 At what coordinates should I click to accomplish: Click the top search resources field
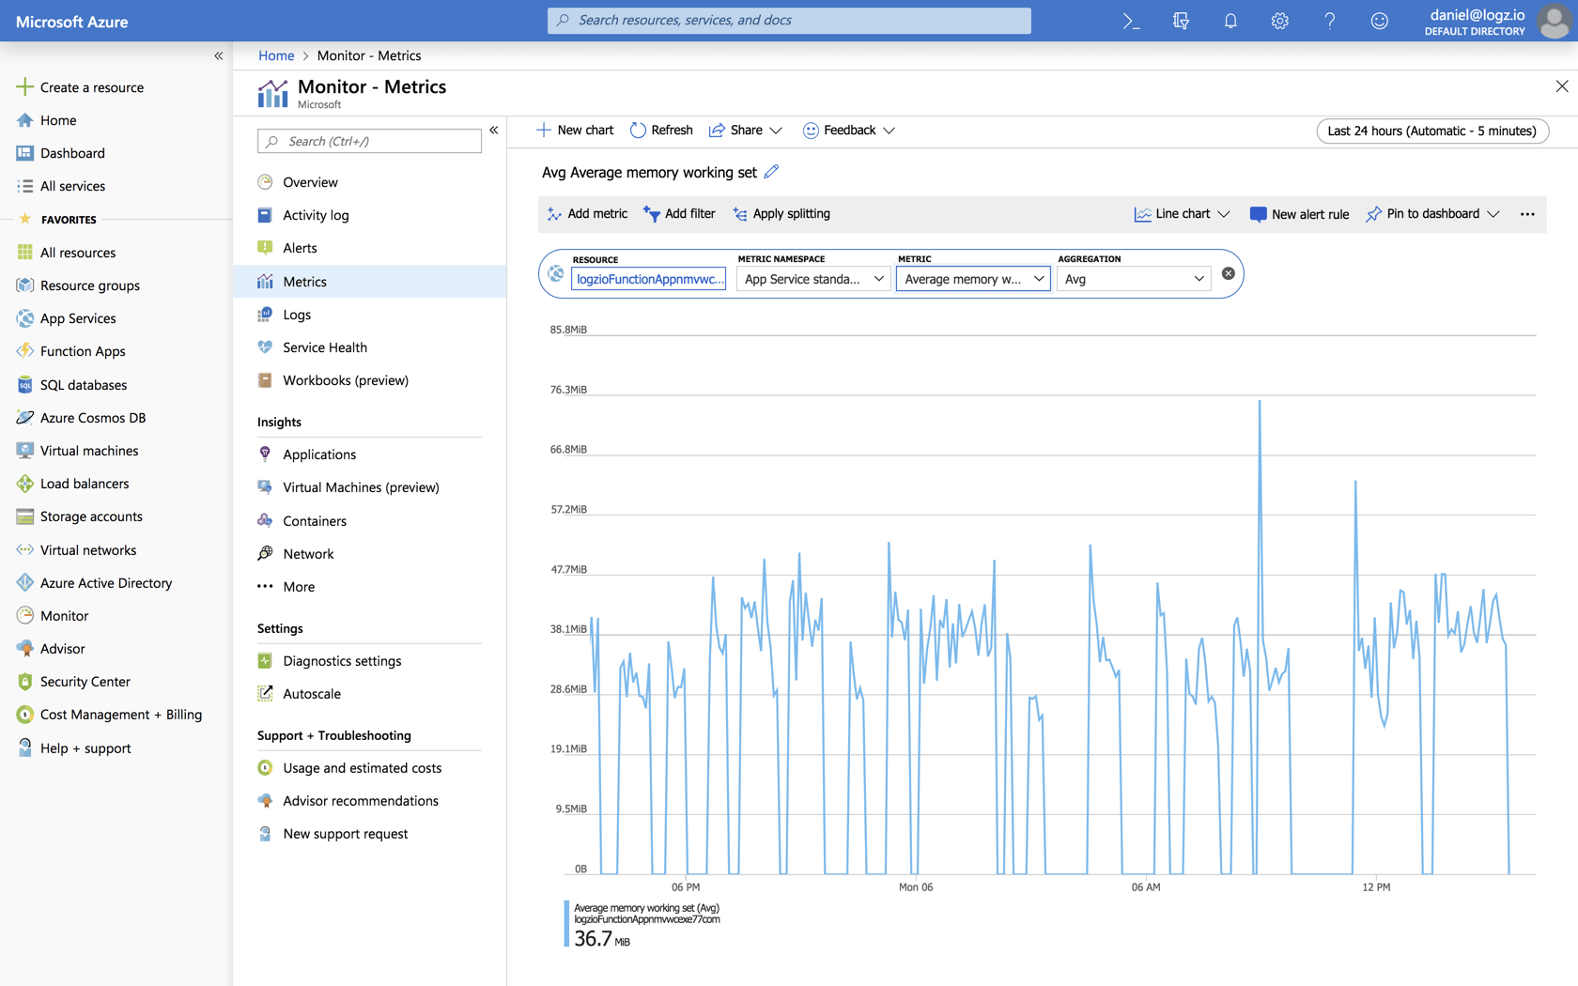789,21
